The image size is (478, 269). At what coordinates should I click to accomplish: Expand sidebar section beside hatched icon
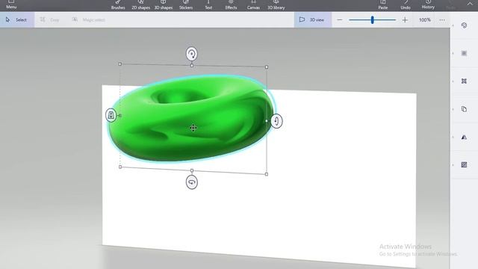point(453,165)
